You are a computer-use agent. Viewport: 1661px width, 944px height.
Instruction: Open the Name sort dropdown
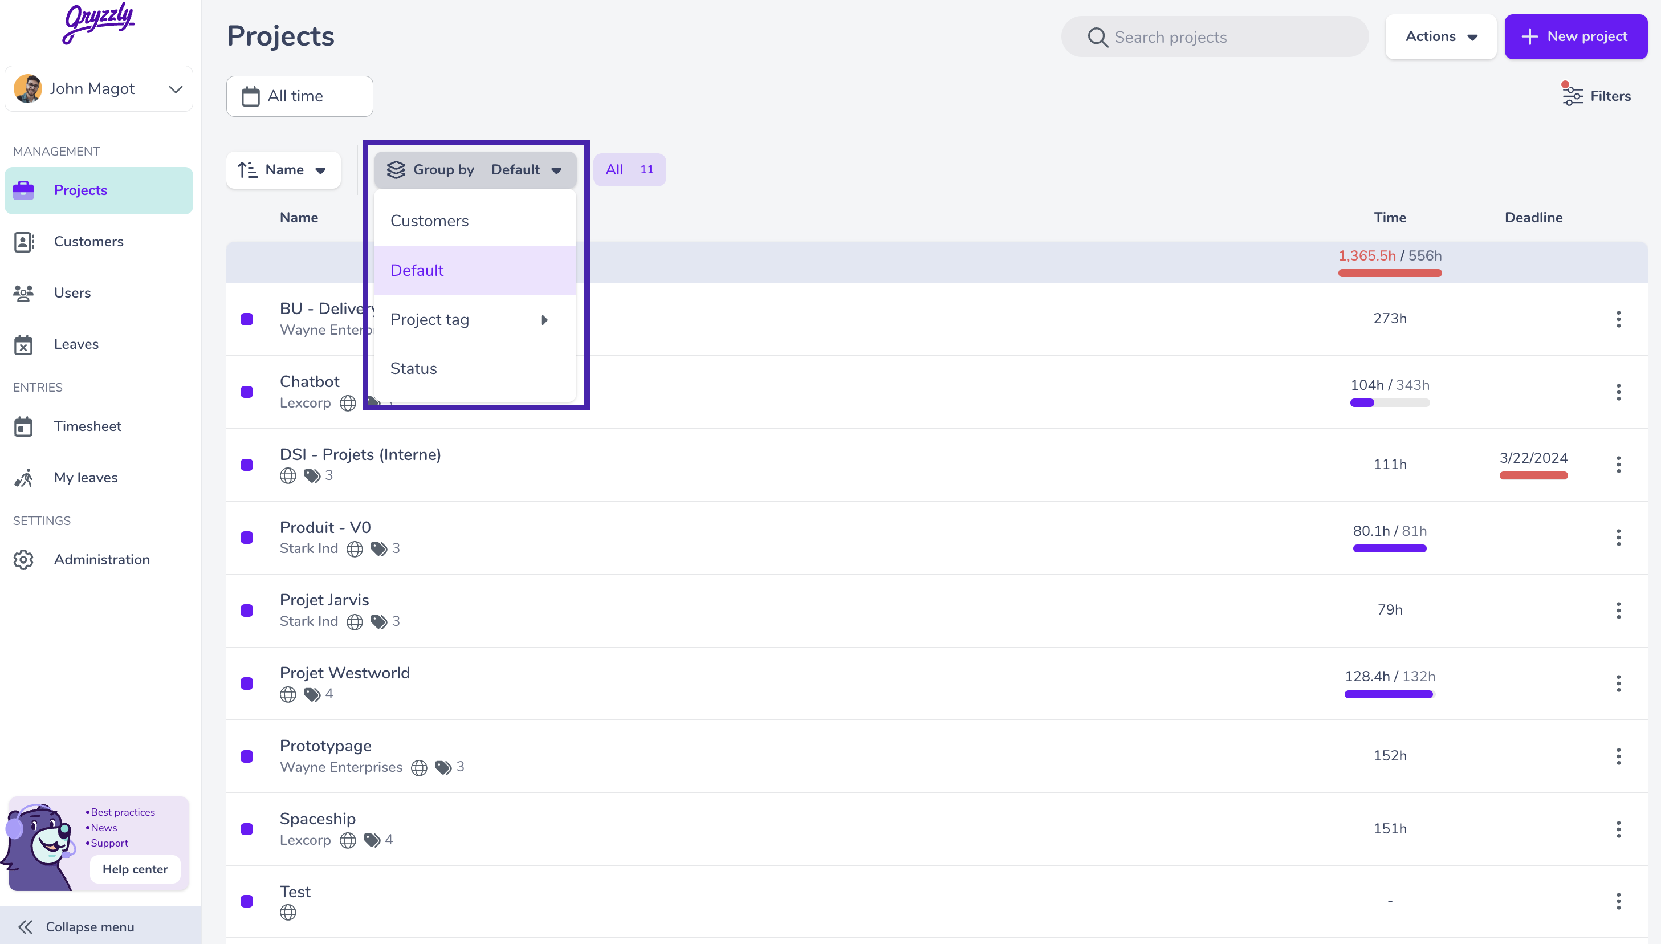283,170
